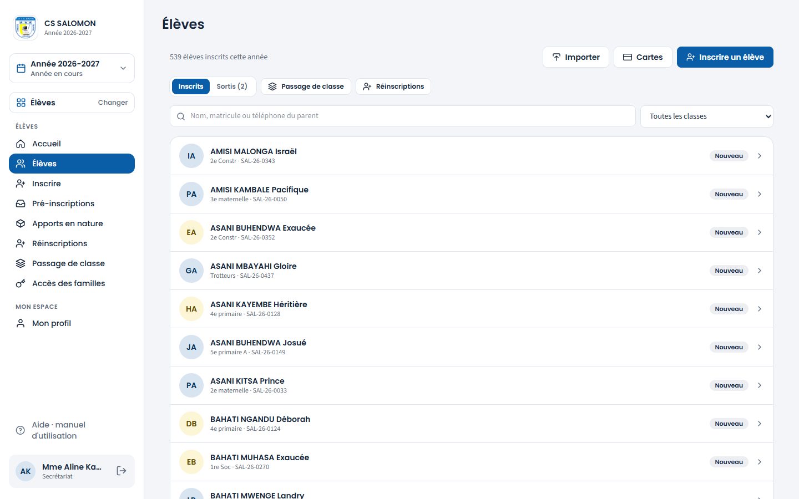
Task: Select Inscrire in the sidebar menu
Action: [x=72, y=184]
